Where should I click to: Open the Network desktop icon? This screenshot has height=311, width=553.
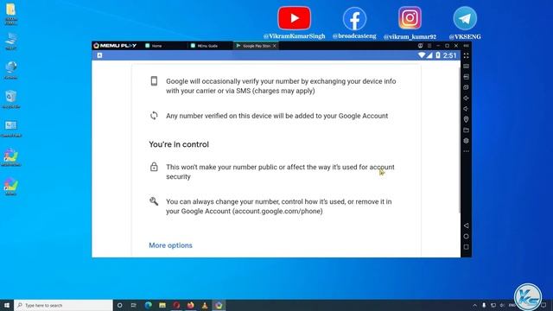point(11,70)
